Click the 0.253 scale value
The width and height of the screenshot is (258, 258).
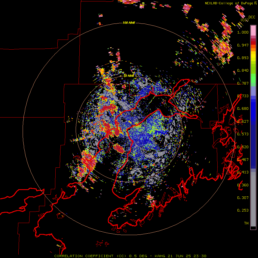pos(243,210)
